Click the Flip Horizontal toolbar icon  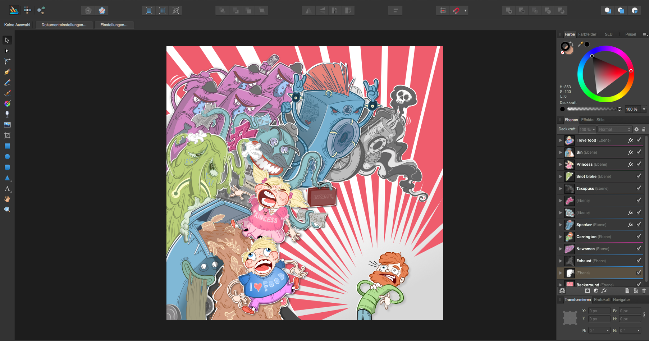(x=308, y=10)
